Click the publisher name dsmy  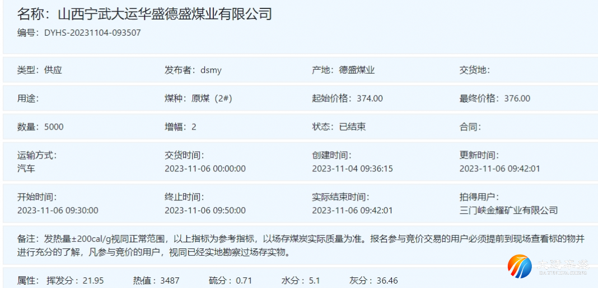pos(211,70)
